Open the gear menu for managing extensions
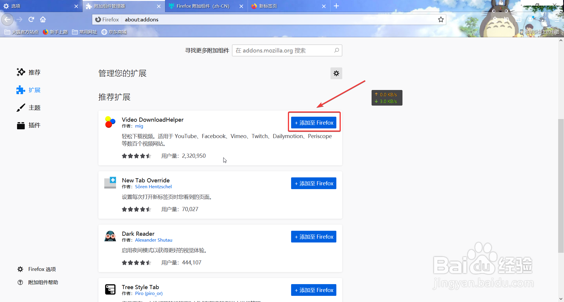564x302 pixels. [336, 73]
